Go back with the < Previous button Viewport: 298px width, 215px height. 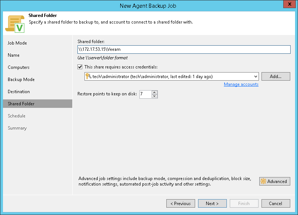(x=180, y=203)
